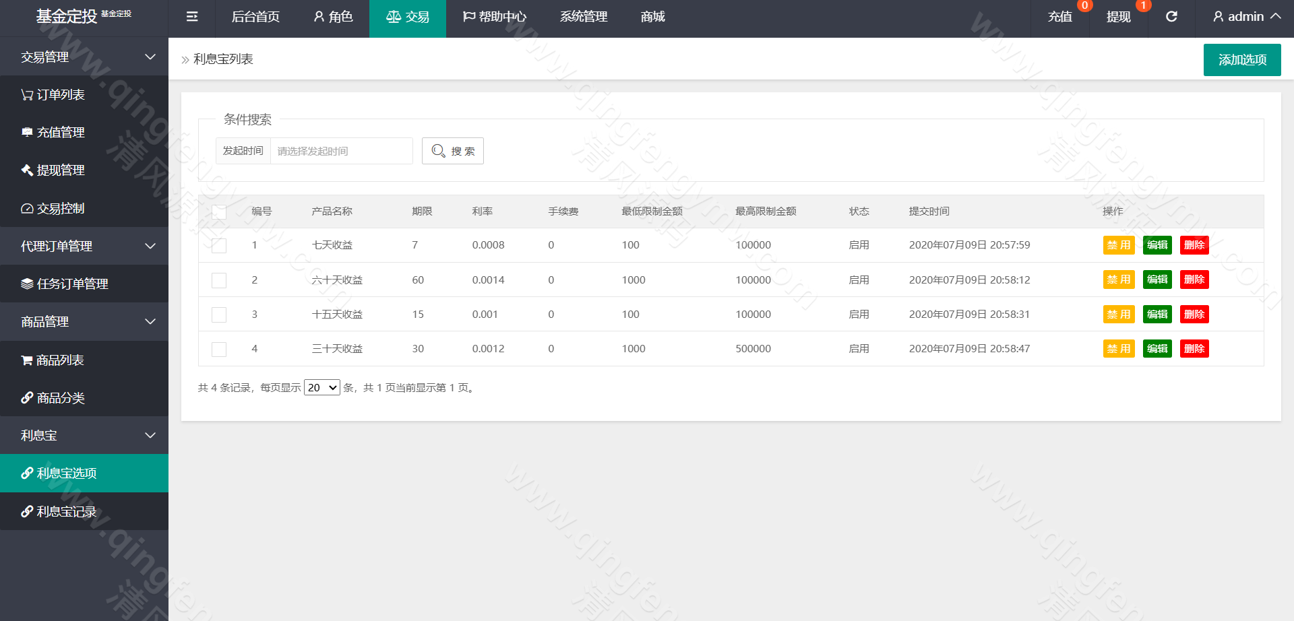
Task: Check the checkbox for 三十天收益 row
Action: click(x=219, y=350)
